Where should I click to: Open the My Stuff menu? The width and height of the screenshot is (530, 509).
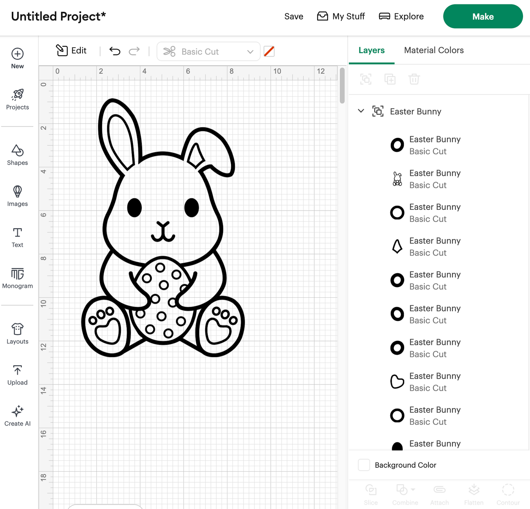pos(341,16)
